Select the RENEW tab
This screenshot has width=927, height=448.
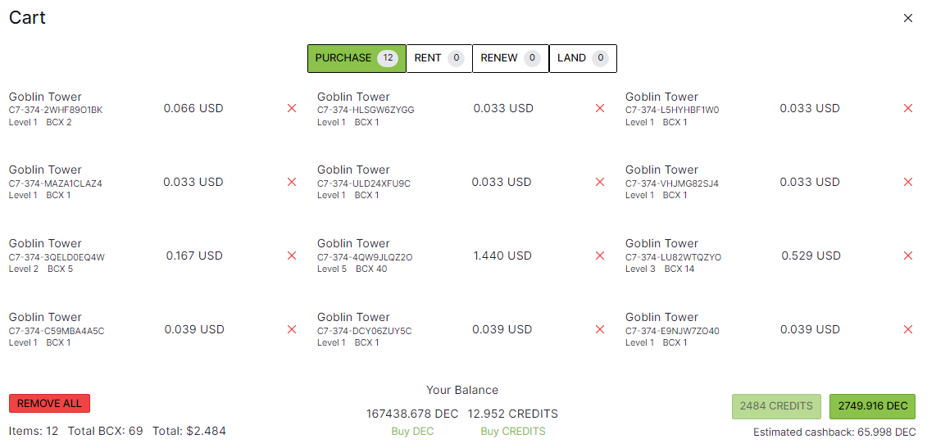[510, 58]
